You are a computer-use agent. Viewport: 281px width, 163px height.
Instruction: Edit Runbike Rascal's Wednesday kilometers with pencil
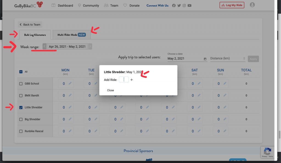pos(122,131)
